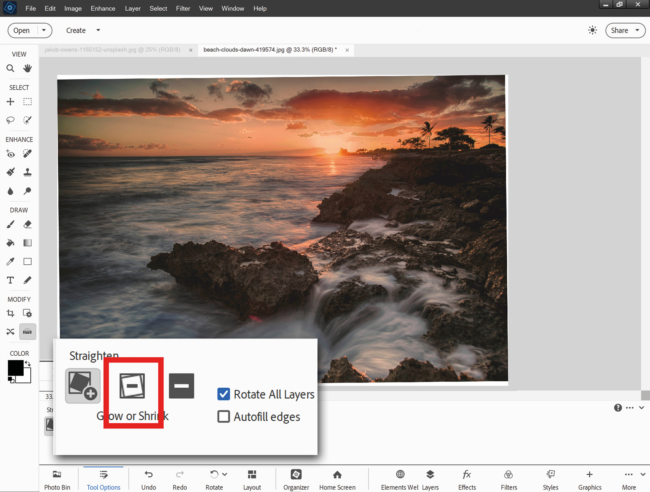Screen dimensions: 650x492
Task: Open the Create dropdown
Action: (x=83, y=30)
